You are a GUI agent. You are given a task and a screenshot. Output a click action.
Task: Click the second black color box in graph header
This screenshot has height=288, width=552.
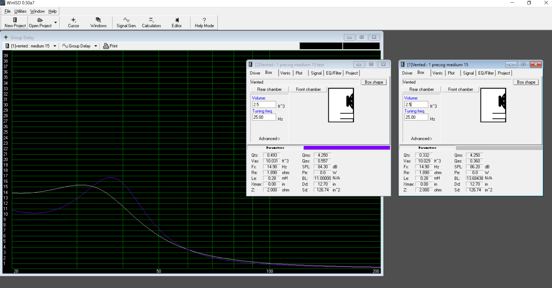pyautogui.click(x=361, y=46)
